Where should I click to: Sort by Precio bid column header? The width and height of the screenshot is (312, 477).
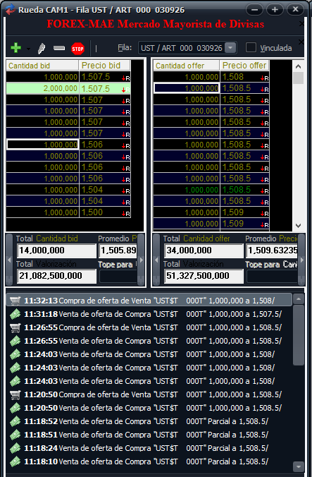[x=104, y=66]
